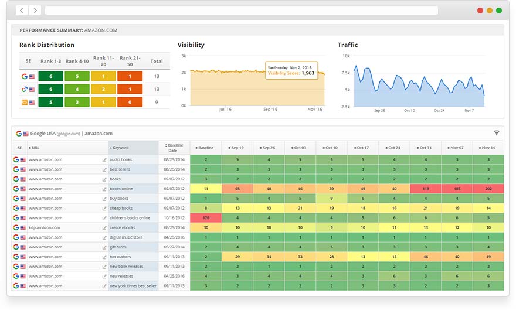Image resolution: width=516 pixels, height=310 pixels.
Task: Open the table filter funnel icon
Action: click(x=497, y=133)
